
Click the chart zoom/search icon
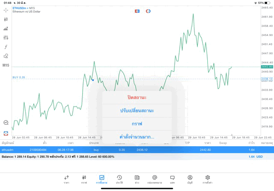coord(6,123)
